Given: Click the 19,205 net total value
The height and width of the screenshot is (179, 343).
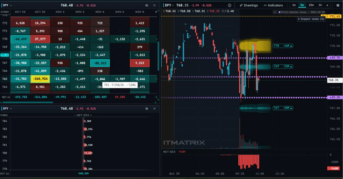Looking at the screenshot, I should (120, 97).
